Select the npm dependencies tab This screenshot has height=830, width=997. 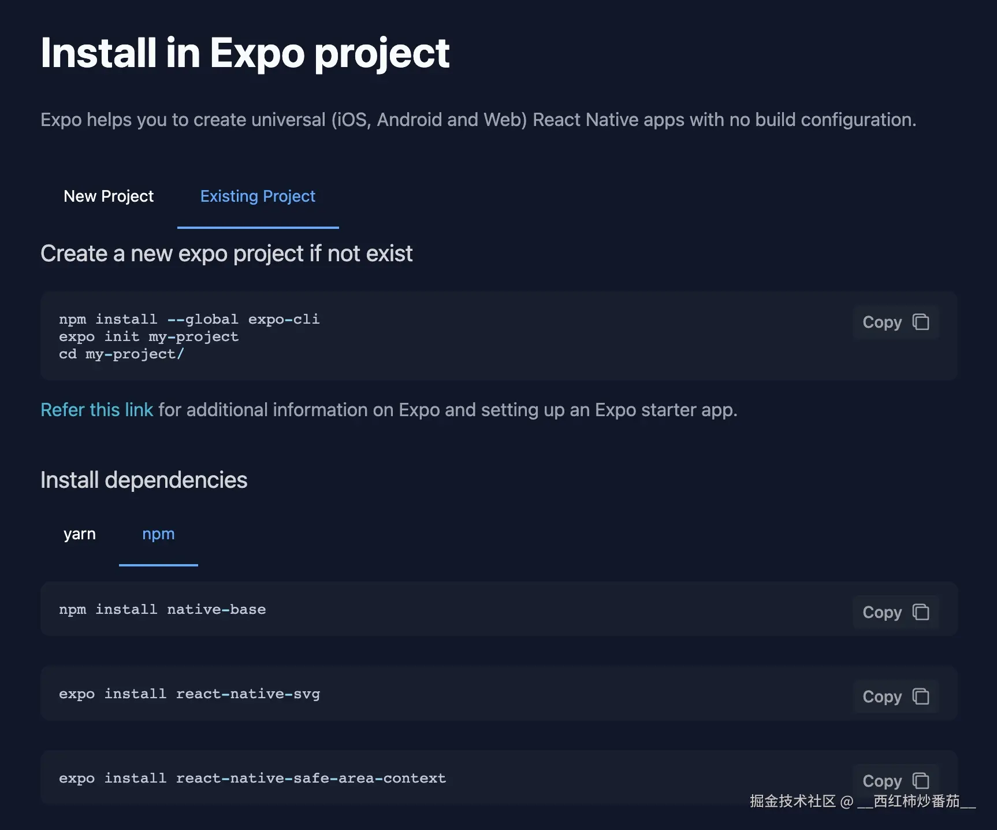tap(158, 534)
